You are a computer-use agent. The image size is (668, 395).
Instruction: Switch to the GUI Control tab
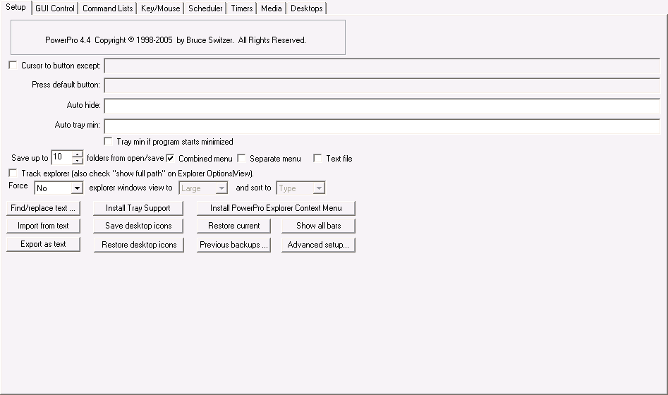[x=55, y=8]
